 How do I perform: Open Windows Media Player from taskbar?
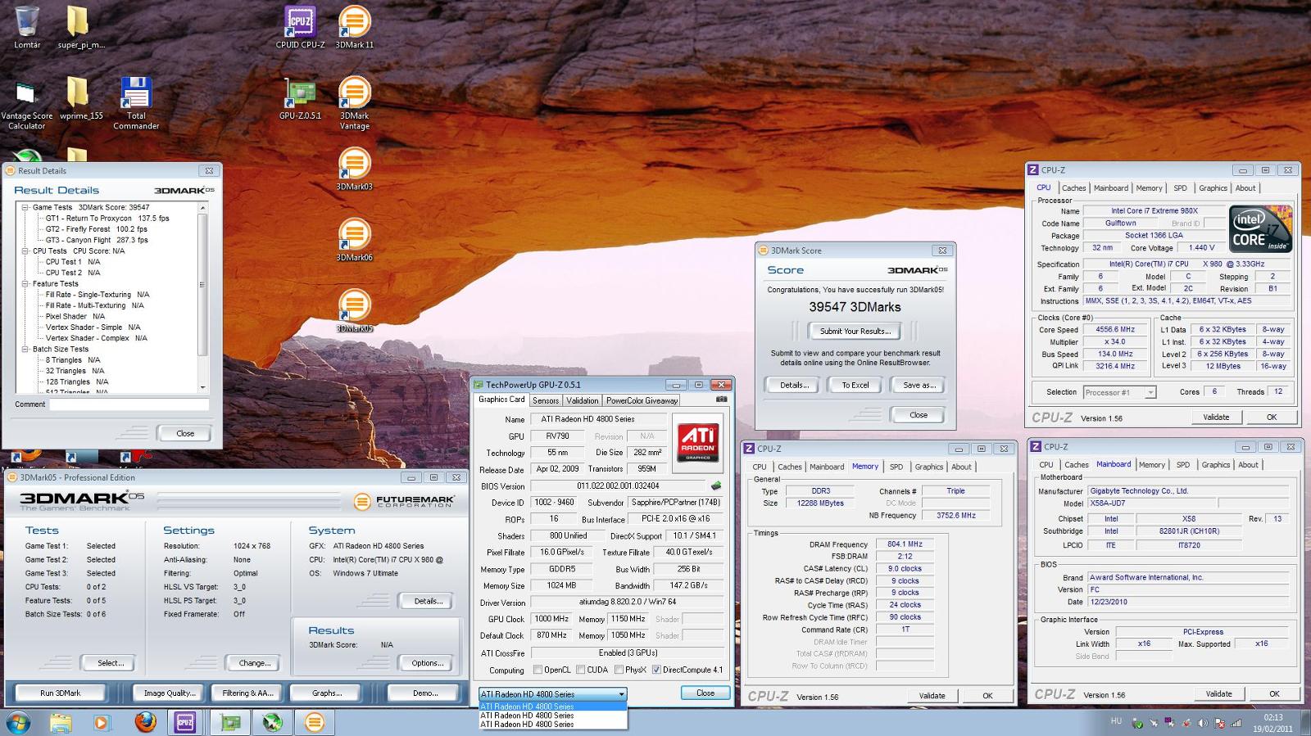(102, 722)
